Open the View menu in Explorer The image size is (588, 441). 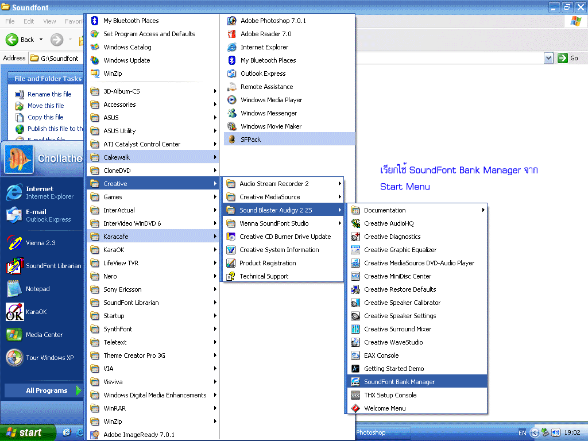click(x=49, y=21)
